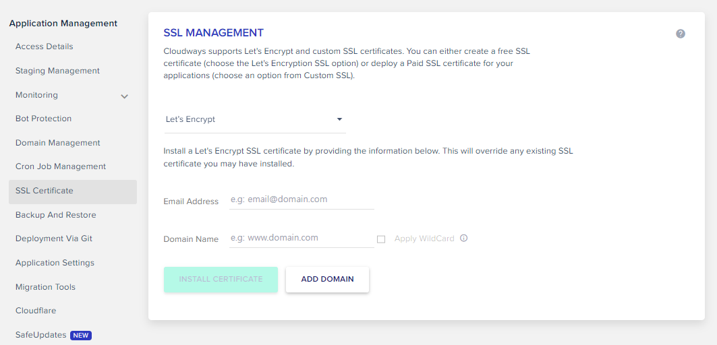Open Access Details in the sidebar

click(x=45, y=46)
